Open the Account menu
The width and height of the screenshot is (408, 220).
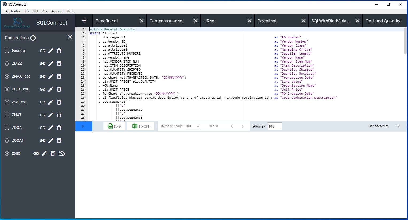(58, 11)
